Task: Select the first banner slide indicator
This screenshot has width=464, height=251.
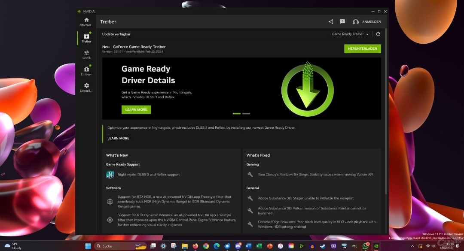Action: pos(236,114)
